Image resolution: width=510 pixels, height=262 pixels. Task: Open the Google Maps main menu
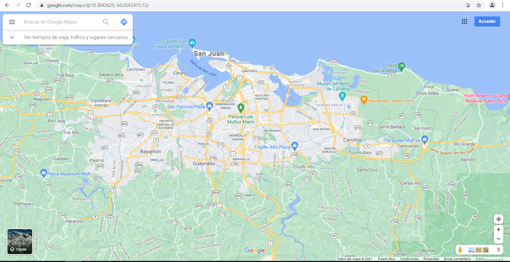coord(12,22)
